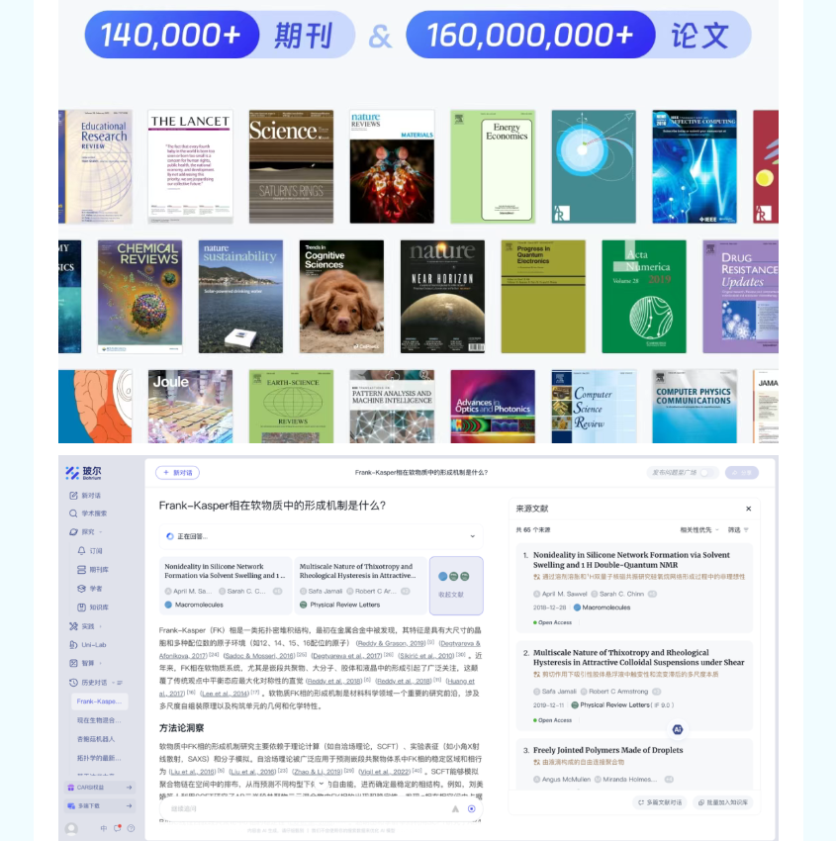
Task: Open the 学者 scholars icon
Action: point(81,589)
